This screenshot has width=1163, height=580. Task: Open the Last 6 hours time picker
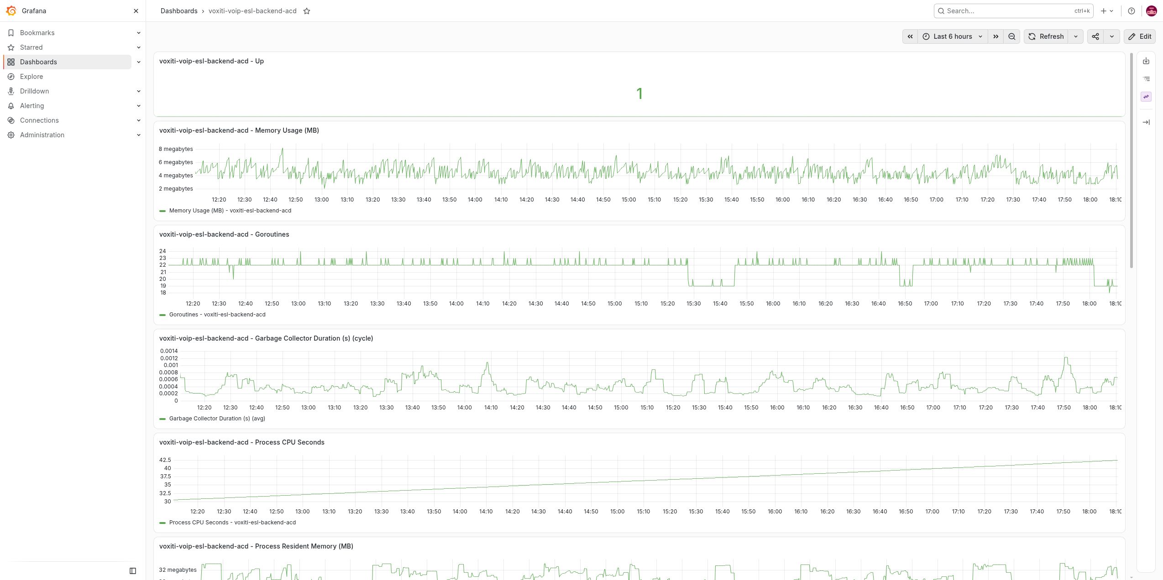point(953,36)
